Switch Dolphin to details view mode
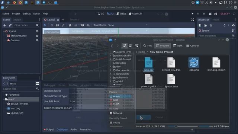Image resolution: width=238 pixels, height=134 pixels. point(137,46)
